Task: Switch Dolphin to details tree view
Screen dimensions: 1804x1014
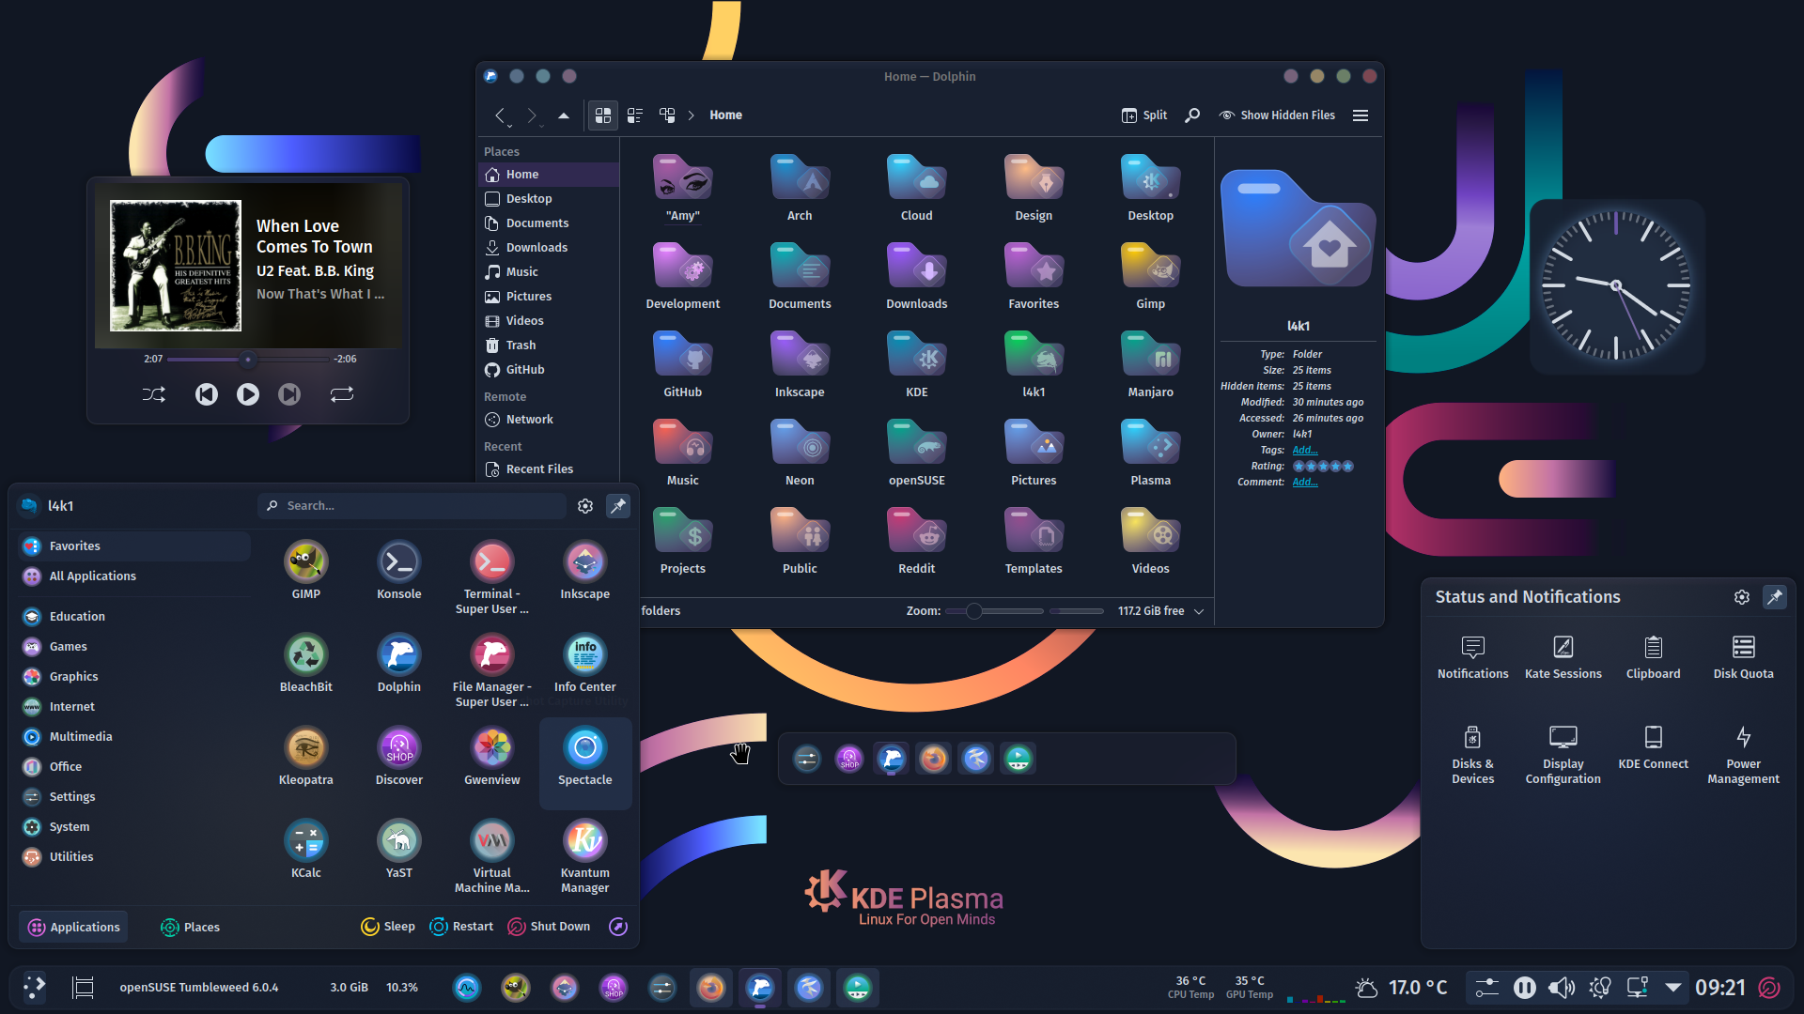Action: coord(667,115)
